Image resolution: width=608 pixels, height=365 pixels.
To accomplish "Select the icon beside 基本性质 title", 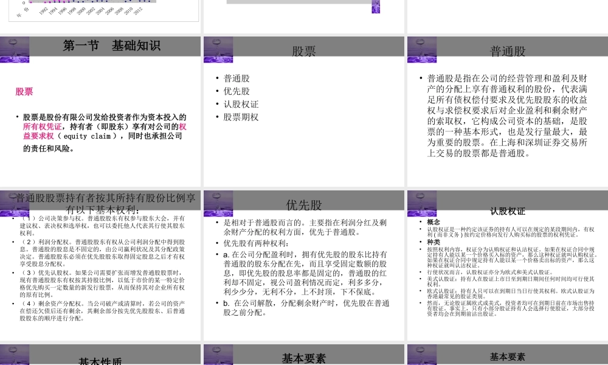I will click(14, 354).
